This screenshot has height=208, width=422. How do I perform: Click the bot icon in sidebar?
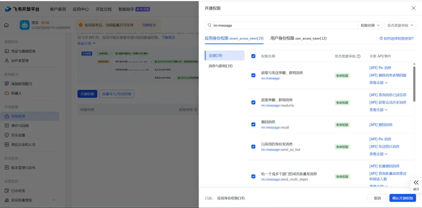click(x=7, y=93)
